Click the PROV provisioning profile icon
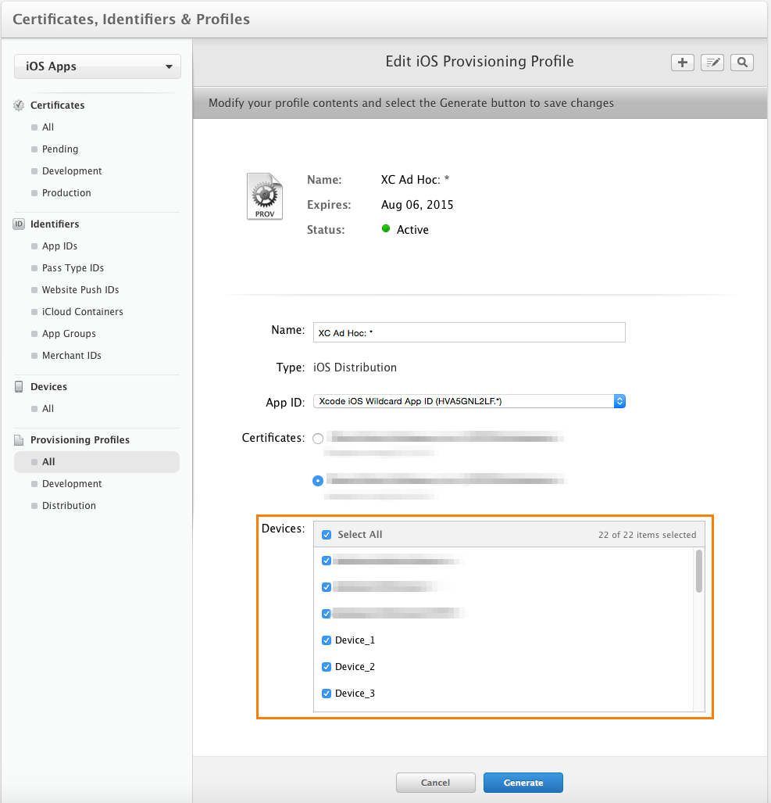 [x=264, y=195]
